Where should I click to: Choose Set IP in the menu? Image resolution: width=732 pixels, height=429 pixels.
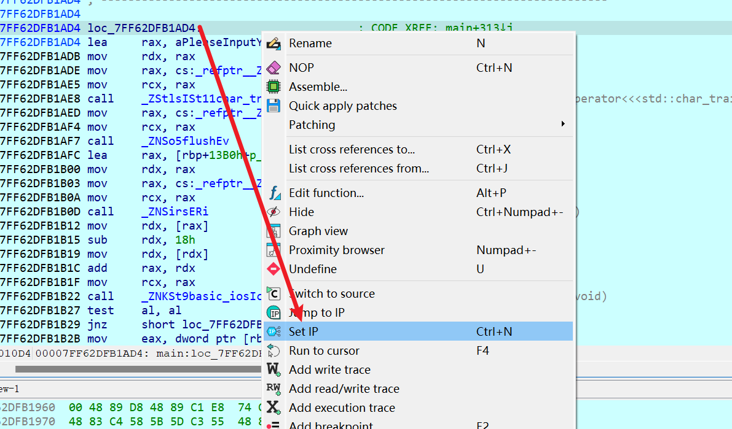point(419,331)
